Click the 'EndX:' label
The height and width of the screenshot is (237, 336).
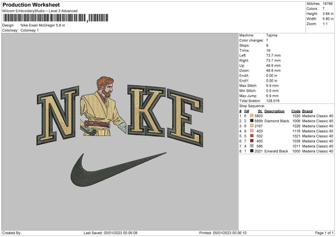244,75
